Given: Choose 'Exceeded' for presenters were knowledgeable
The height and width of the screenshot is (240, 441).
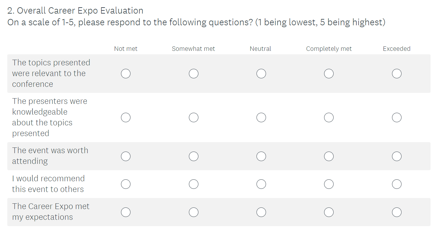Looking at the screenshot, I should tap(396, 117).
